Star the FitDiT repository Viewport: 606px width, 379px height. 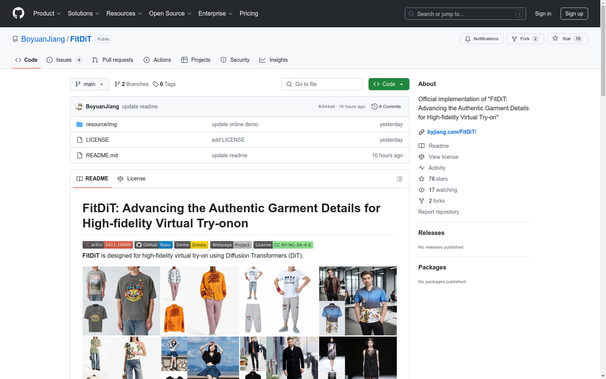(x=567, y=39)
